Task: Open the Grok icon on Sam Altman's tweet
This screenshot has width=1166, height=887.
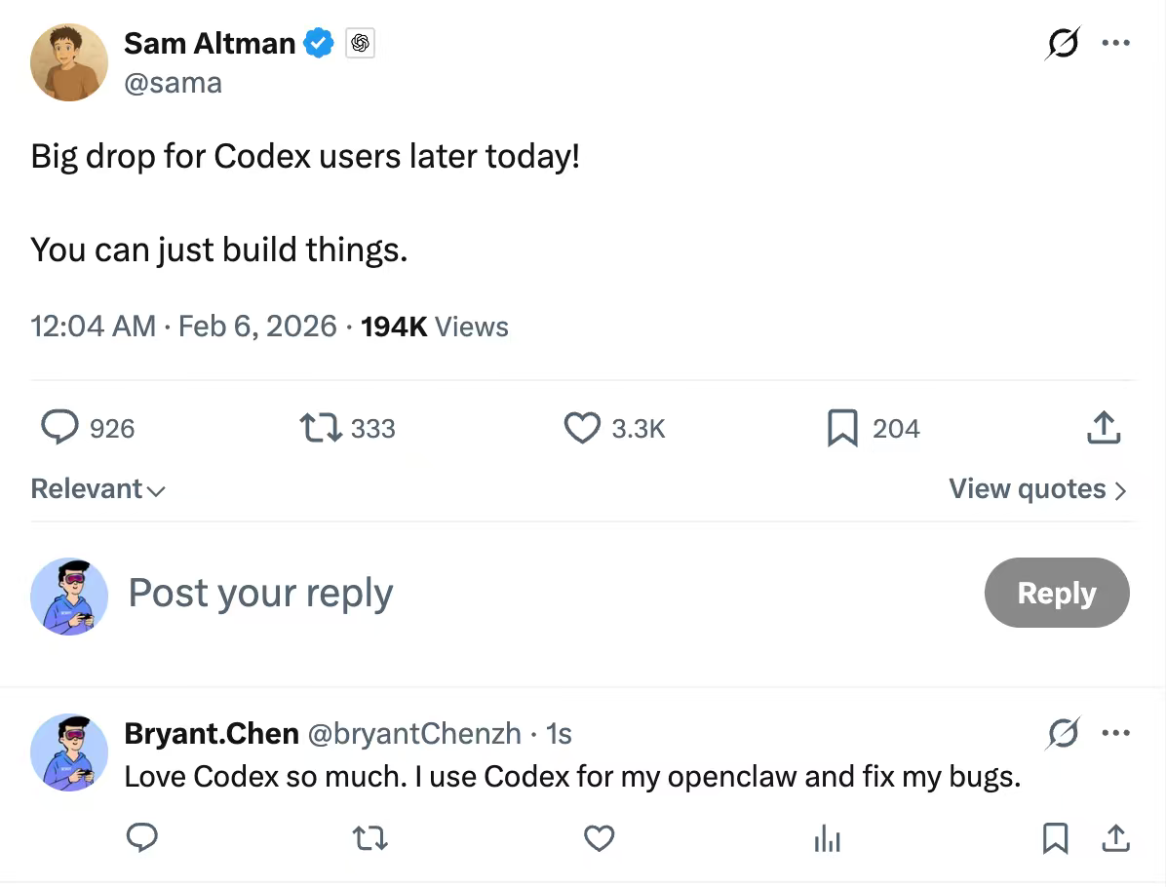Action: [1063, 44]
